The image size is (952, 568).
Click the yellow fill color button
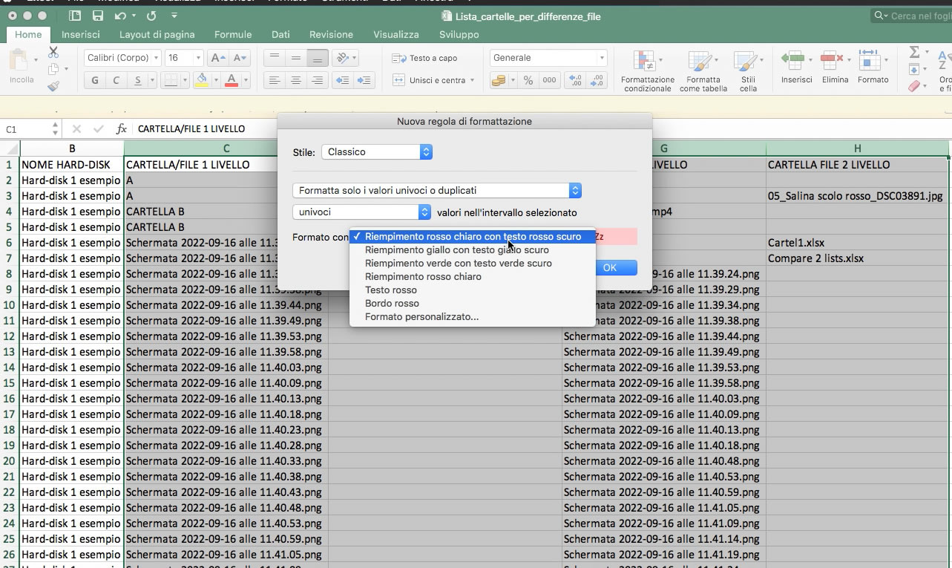202,80
